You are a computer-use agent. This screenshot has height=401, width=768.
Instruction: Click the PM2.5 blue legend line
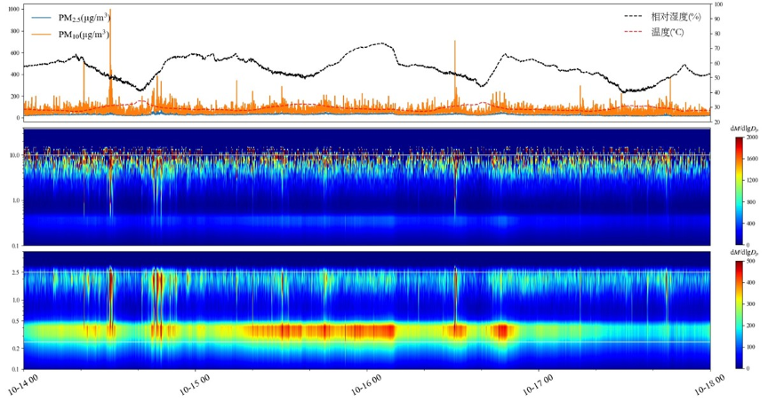click(42, 17)
